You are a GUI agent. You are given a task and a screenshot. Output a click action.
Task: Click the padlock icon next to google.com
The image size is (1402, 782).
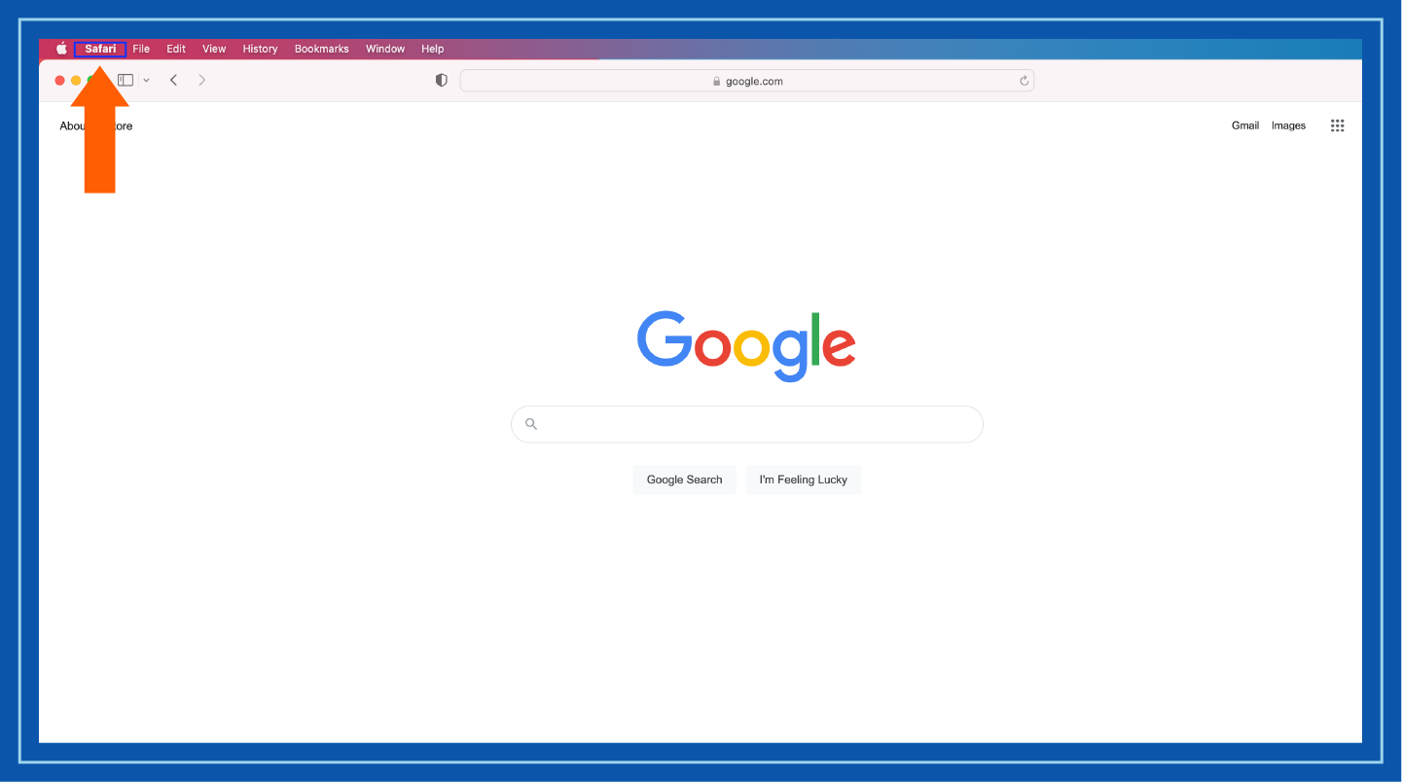[715, 81]
